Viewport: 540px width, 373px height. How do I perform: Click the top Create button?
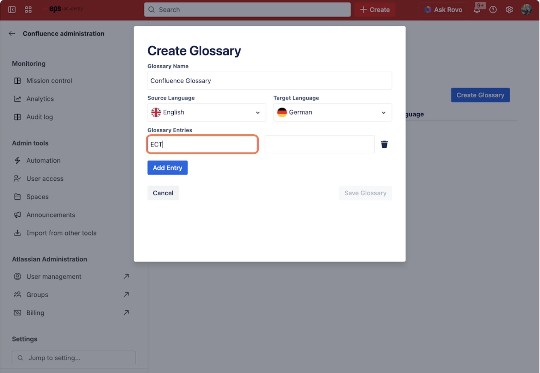pyautogui.click(x=375, y=10)
